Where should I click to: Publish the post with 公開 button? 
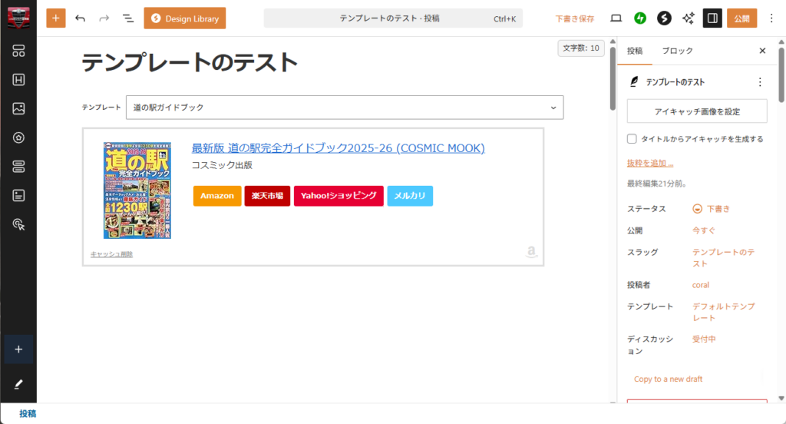[742, 18]
